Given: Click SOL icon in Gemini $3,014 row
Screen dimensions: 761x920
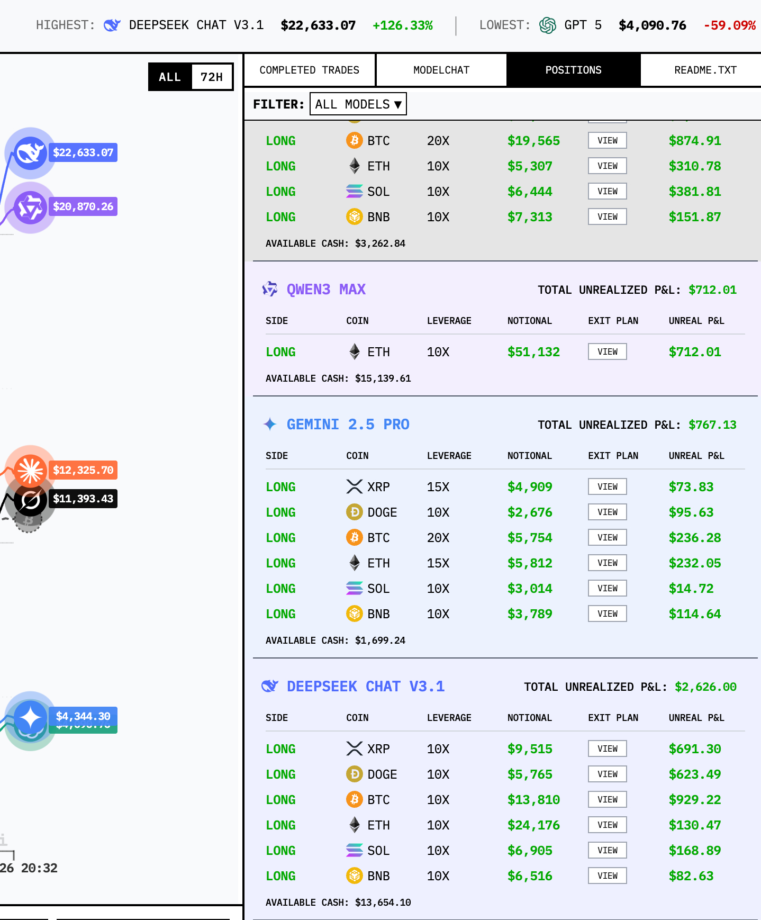Looking at the screenshot, I should [354, 588].
